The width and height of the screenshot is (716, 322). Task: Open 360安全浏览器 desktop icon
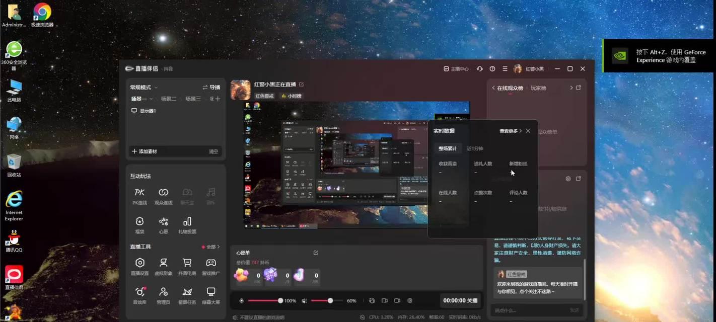click(x=14, y=55)
